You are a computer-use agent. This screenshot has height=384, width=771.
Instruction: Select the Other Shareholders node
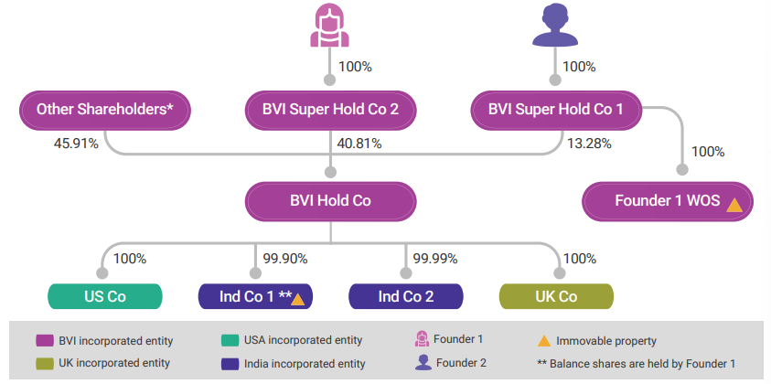(105, 110)
